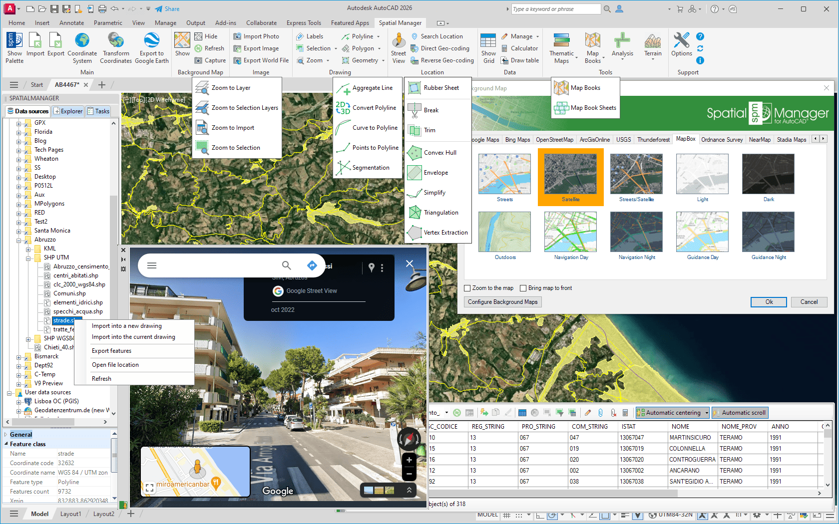839x524 pixels.
Task: Toggle the Automatic scroll button
Action: (740, 413)
